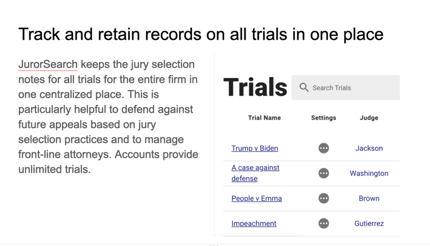Select judge Gutierrez
This screenshot has height=246, width=430.
[369, 223]
